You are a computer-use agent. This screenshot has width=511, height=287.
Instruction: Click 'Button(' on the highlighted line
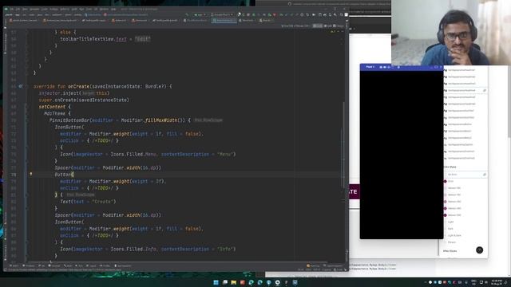point(64,175)
